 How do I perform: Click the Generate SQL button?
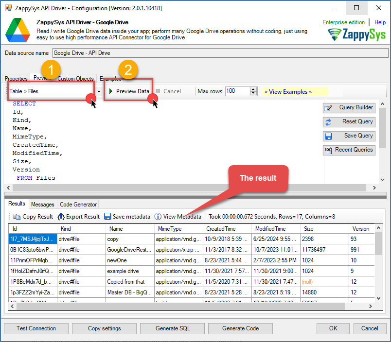coord(173,328)
